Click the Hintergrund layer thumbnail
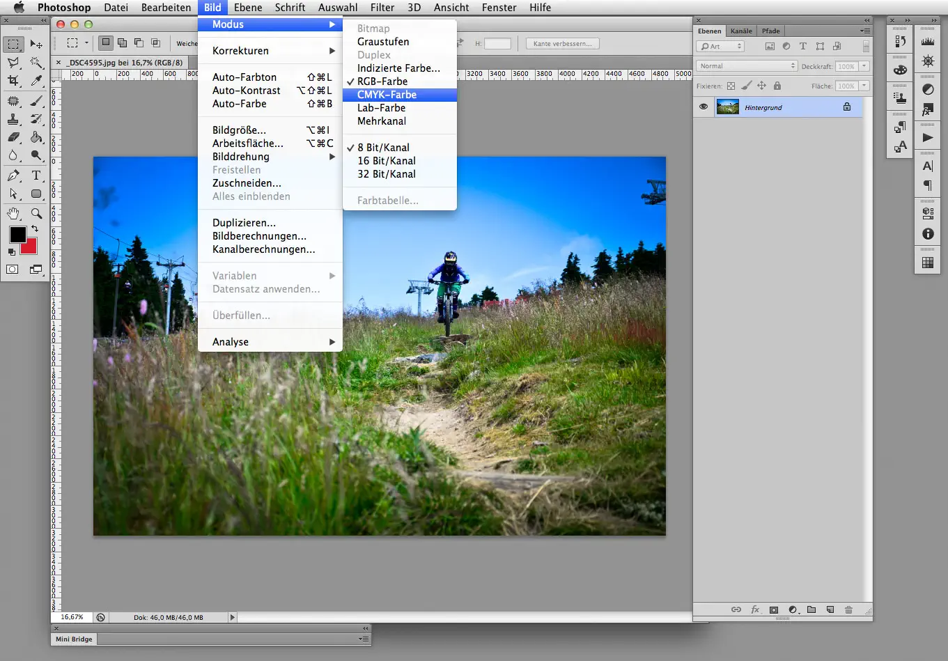The height and width of the screenshot is (661, 948). 727,107
